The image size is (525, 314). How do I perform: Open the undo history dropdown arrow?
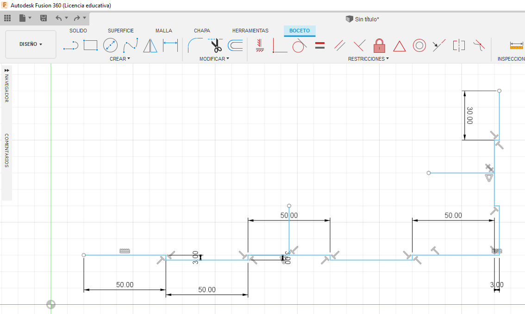click(66, 18)
